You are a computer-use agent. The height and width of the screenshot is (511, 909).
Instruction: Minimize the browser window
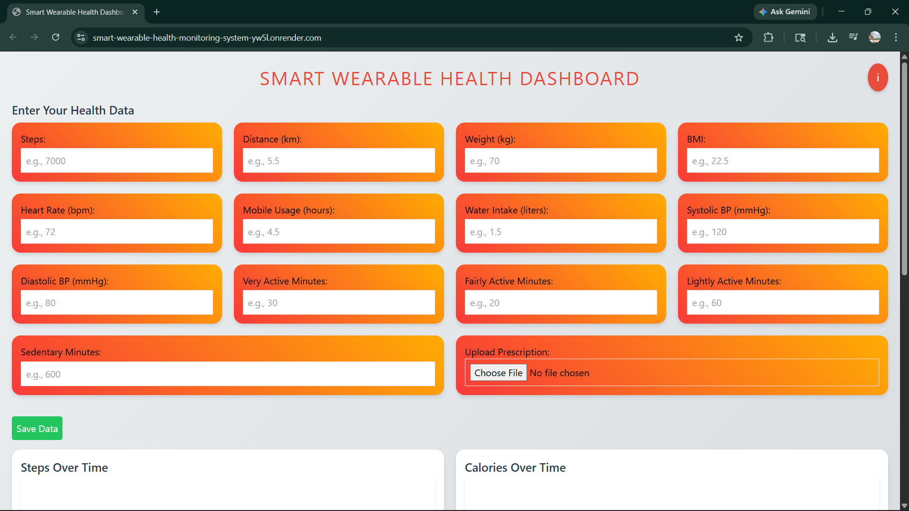tap(841, 12)
